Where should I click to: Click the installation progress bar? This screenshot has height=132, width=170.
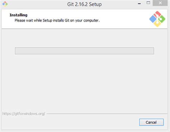coord(84,51)
